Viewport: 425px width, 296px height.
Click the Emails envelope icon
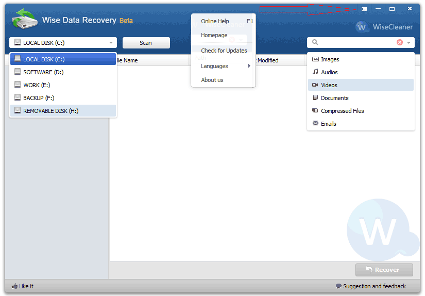click(315, 123)
